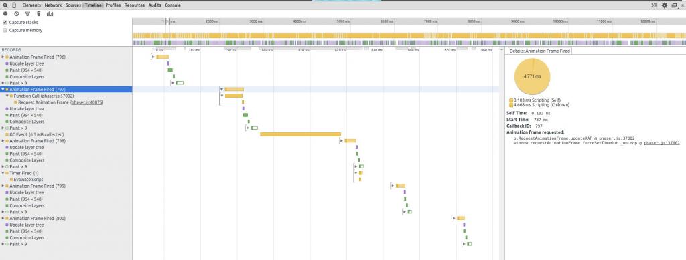Toggle the mobile device emulation icon
Image resolution: width=686 pixels, height=260 pixels.
14,5
